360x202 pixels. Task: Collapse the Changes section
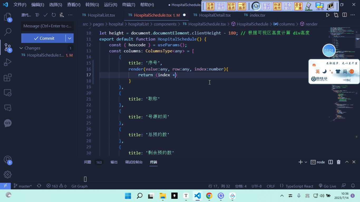tap(21, 48)
